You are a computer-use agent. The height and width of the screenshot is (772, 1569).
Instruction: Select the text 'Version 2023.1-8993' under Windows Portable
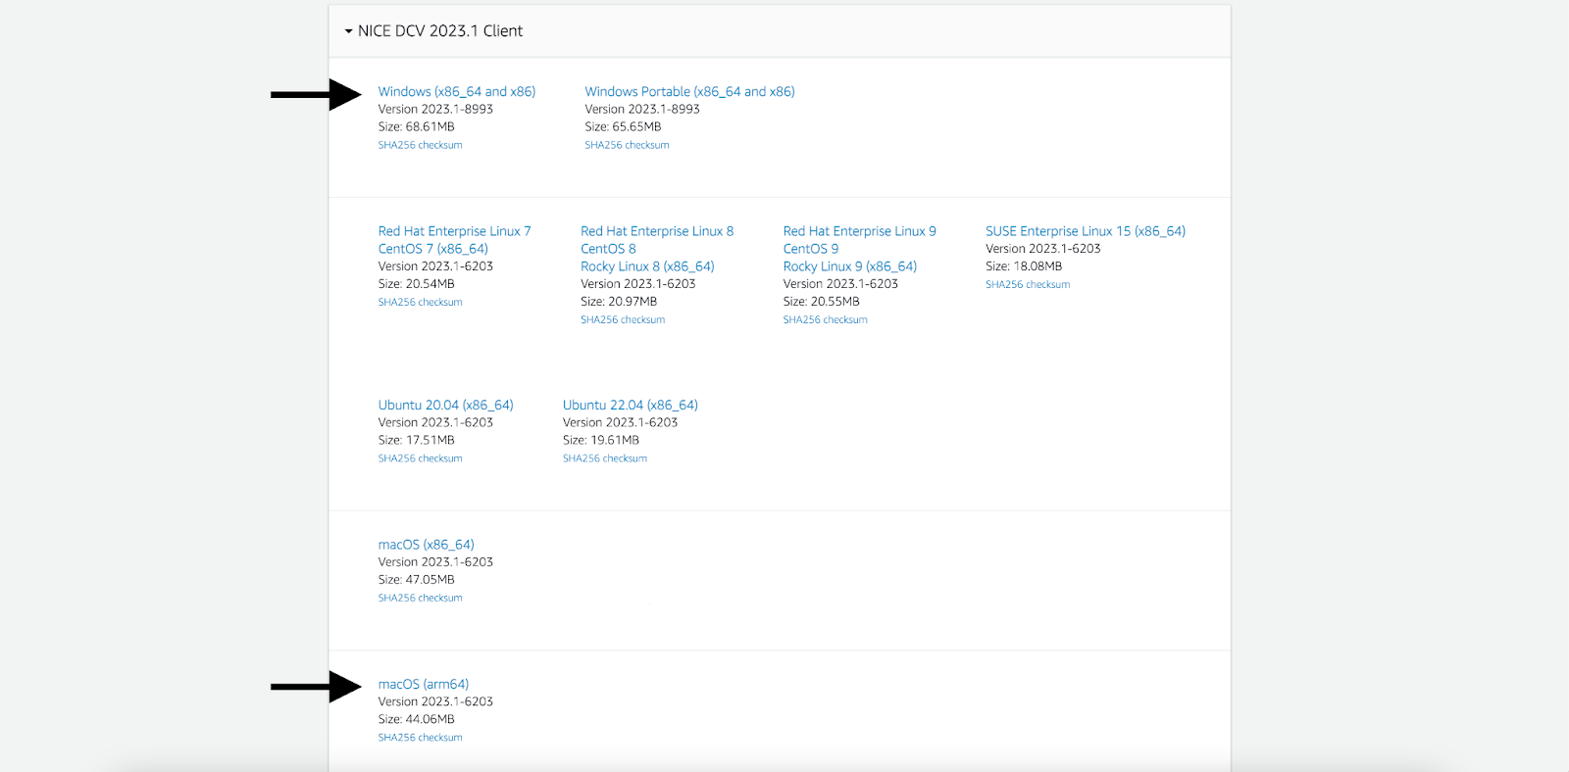(642, 110)
